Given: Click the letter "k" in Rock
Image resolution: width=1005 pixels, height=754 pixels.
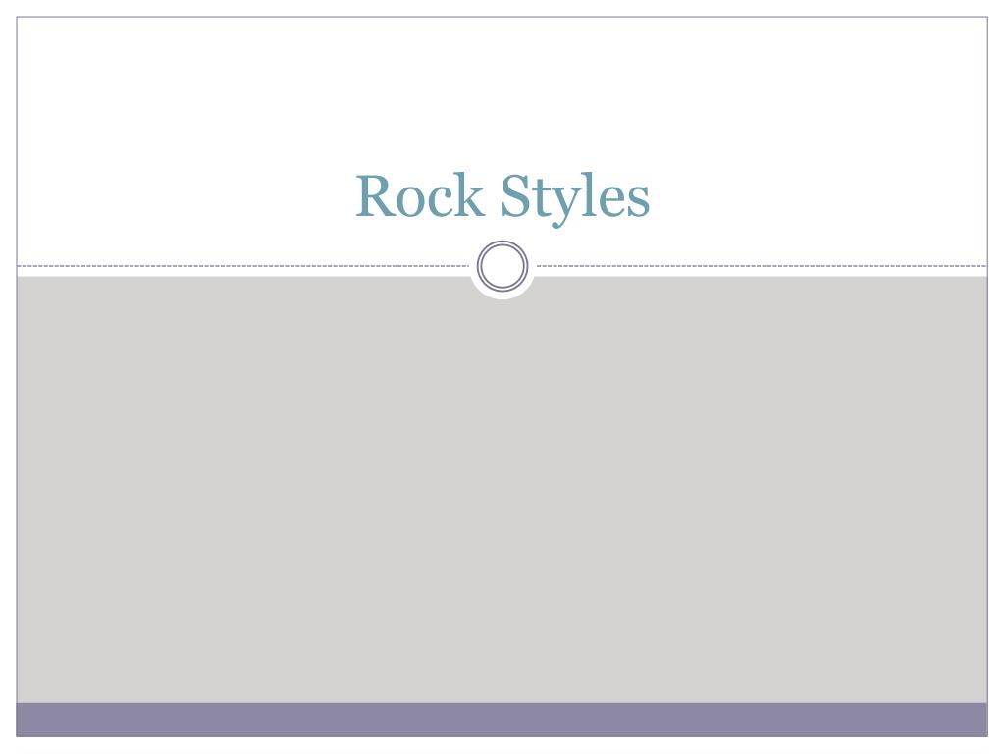Looking at the screenshot, I should click(x=470, y=195).
